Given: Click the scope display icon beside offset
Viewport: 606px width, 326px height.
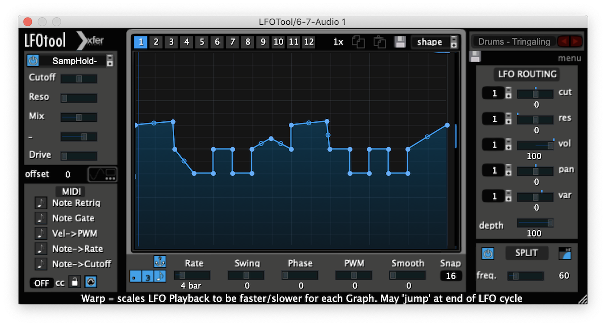Looking at the screenshot, I should 103,174.
